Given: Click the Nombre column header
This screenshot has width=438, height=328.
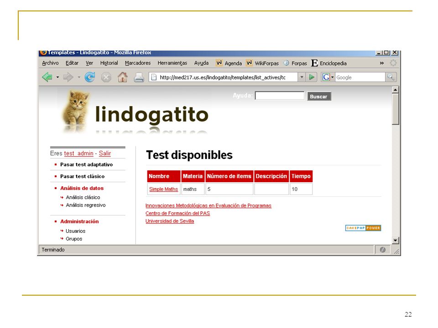Looking at the screenshot, I should (x=164, y=176).
